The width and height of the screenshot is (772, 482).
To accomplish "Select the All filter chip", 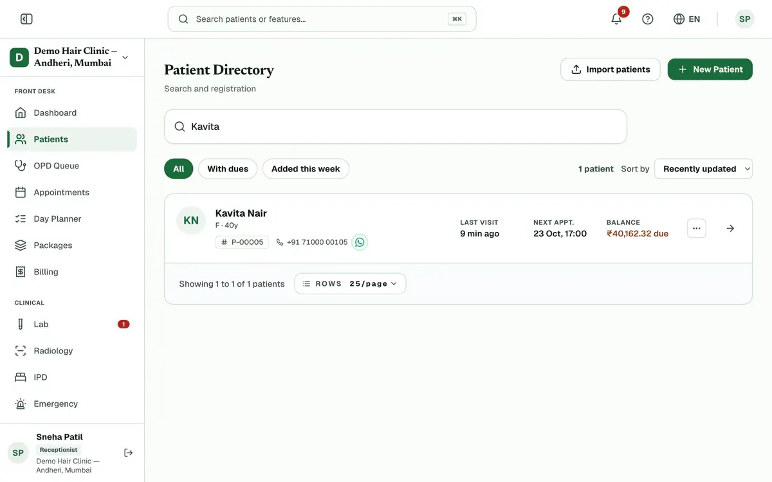I will (x=179, y=169).
